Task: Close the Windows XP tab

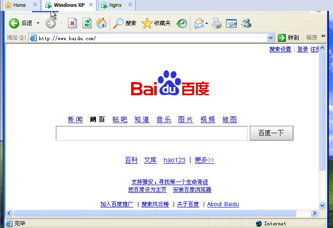Action: [91, 5]
